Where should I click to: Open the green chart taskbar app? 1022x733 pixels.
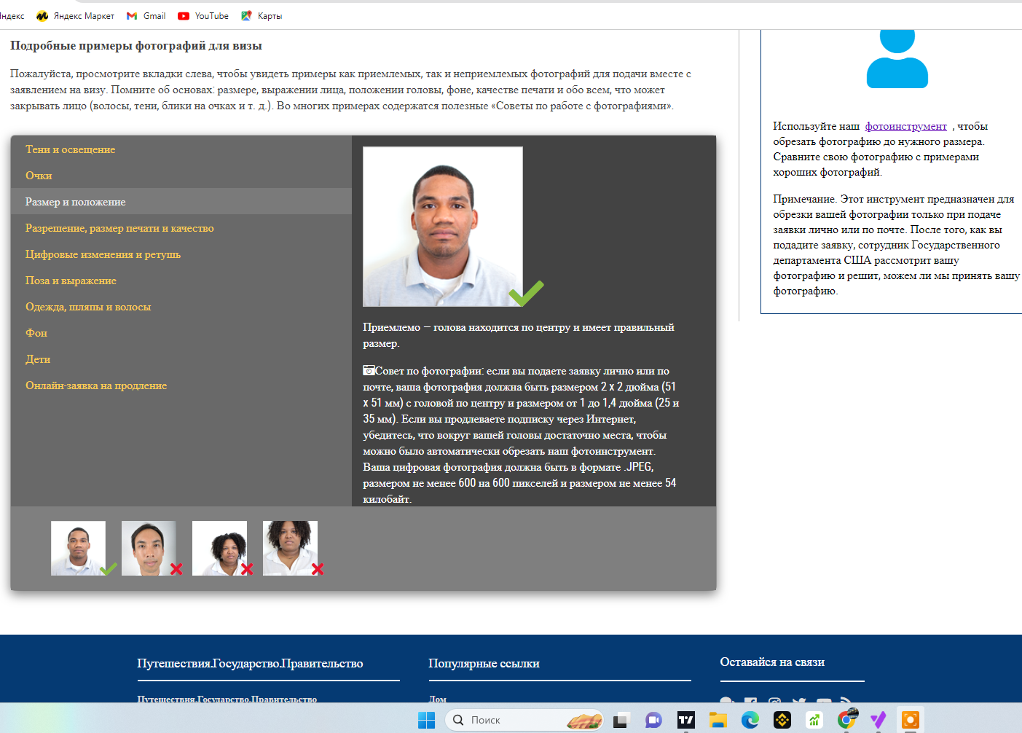pos(814,721)
